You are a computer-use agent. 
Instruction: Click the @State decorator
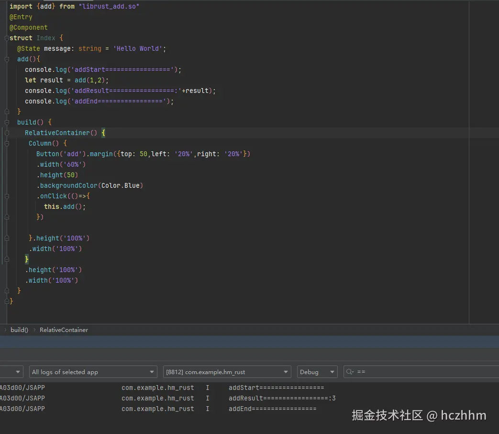point(29,49)
